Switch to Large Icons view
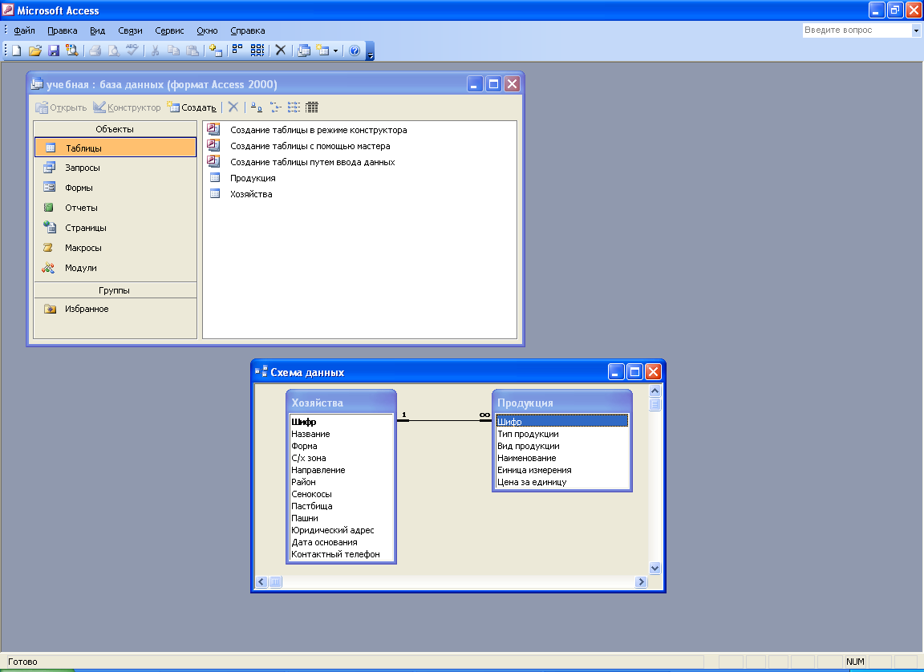Viewport: 924px width, 672px height. pos(257,107)
